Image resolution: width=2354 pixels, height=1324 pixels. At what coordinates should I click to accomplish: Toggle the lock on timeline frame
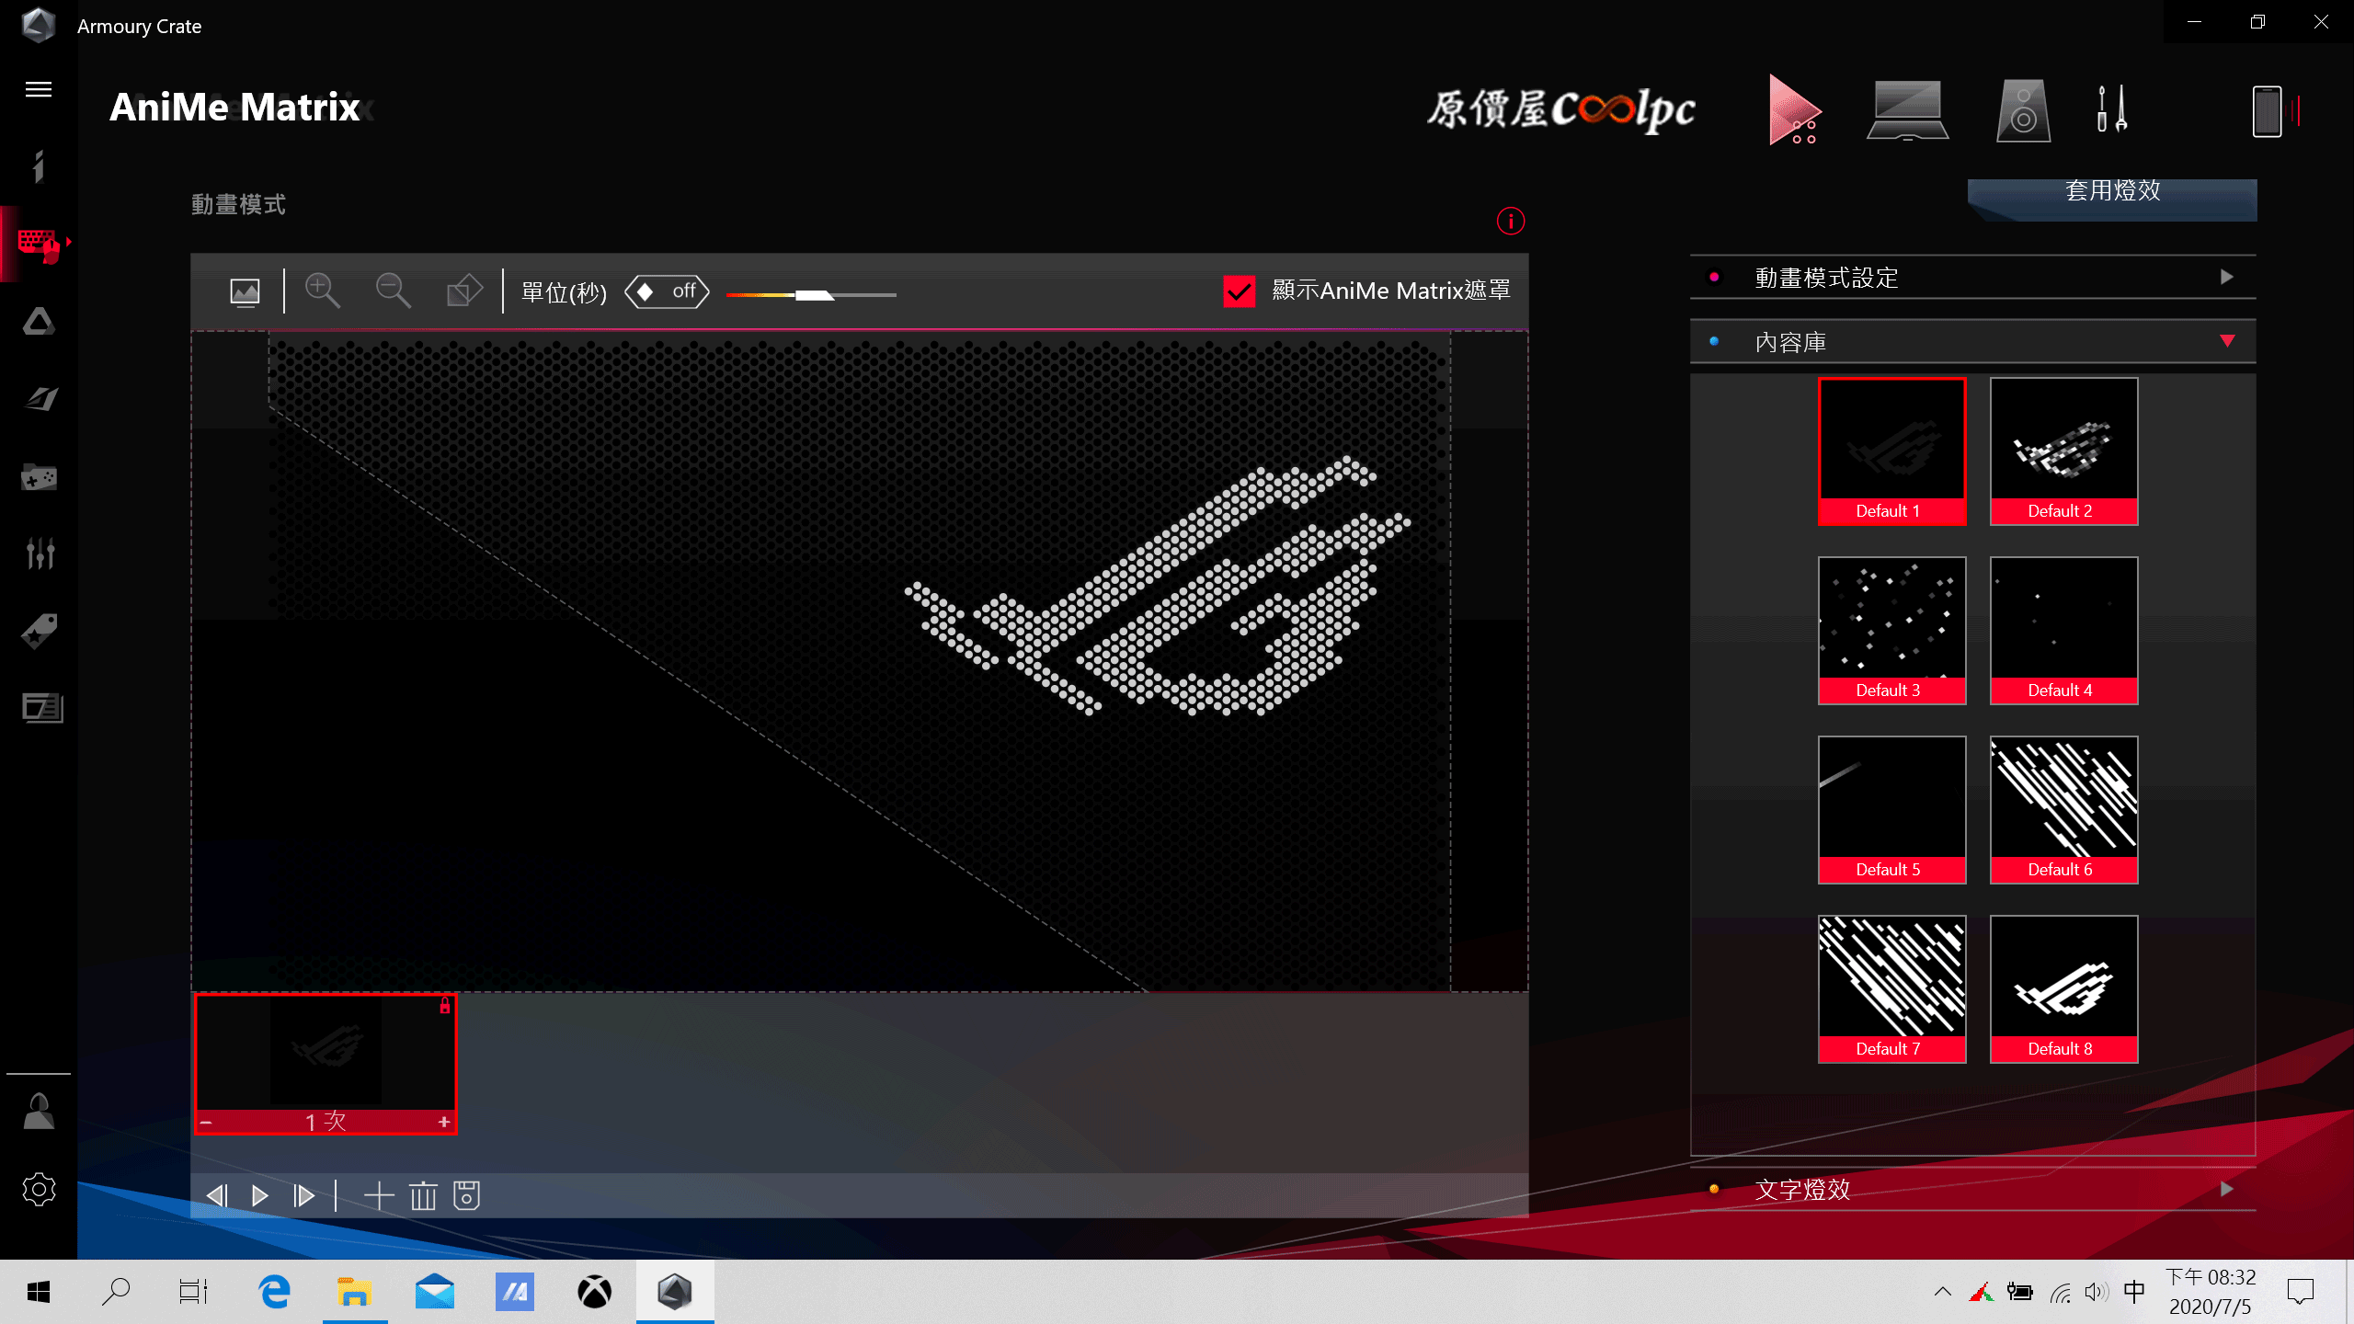(445, 1006)
